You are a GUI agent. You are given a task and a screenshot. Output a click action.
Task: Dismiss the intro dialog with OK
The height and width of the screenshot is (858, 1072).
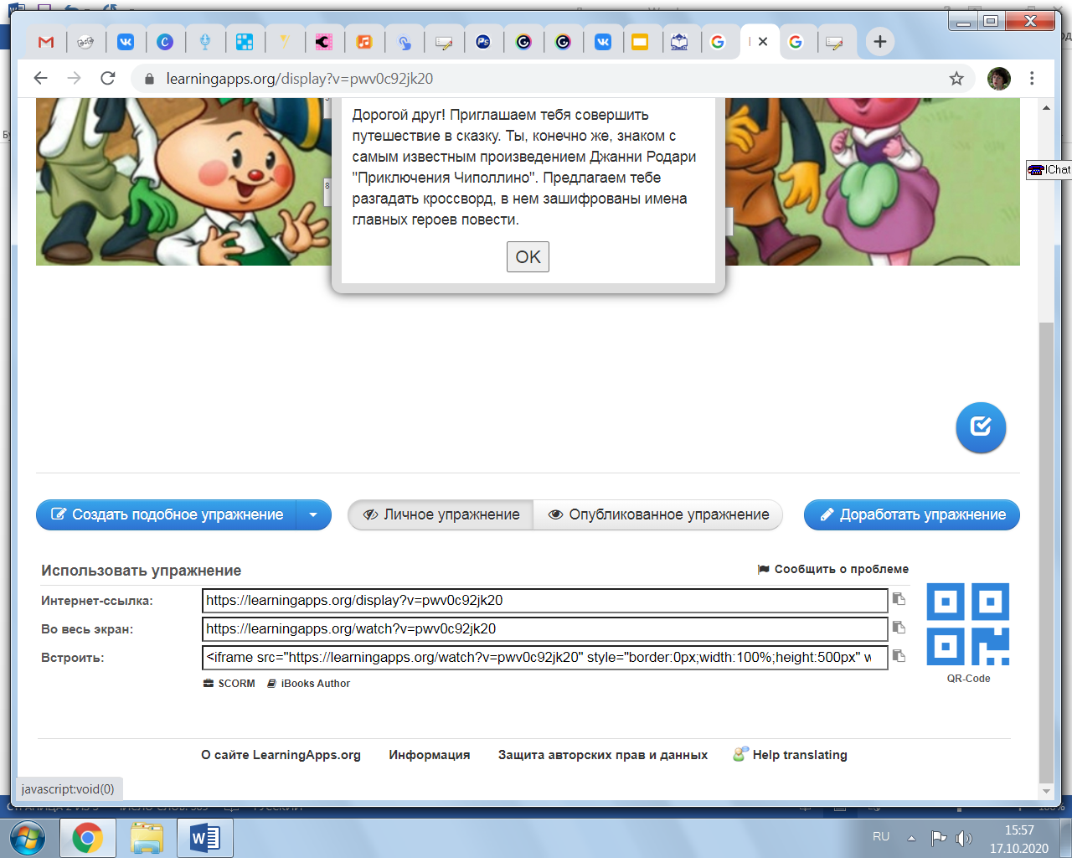[x=528, y=257]
